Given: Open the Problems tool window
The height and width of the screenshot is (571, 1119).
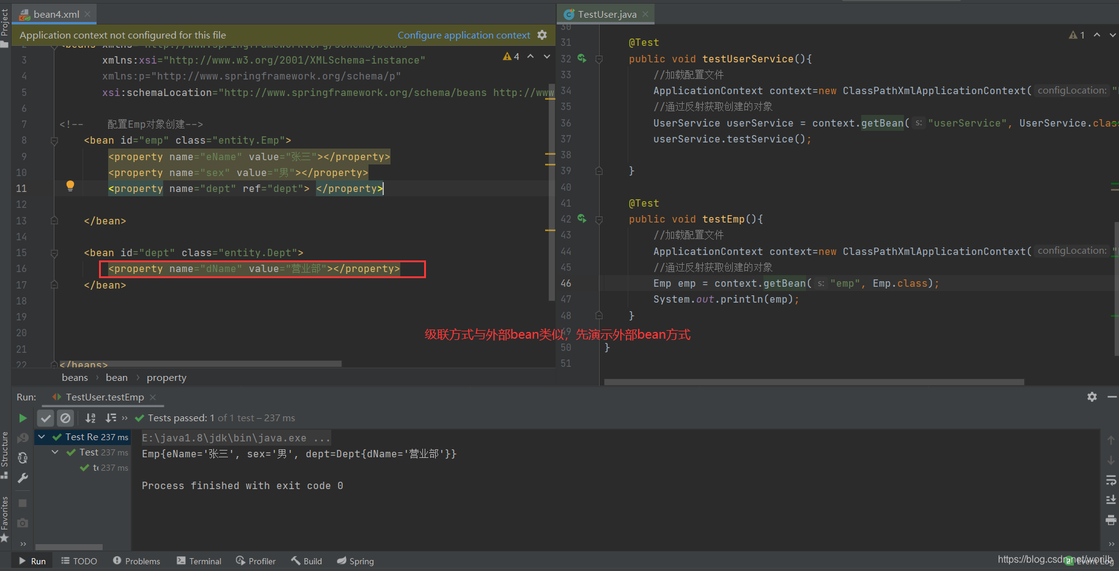Looking at the screenshot, I should click(x=136, y=561).
